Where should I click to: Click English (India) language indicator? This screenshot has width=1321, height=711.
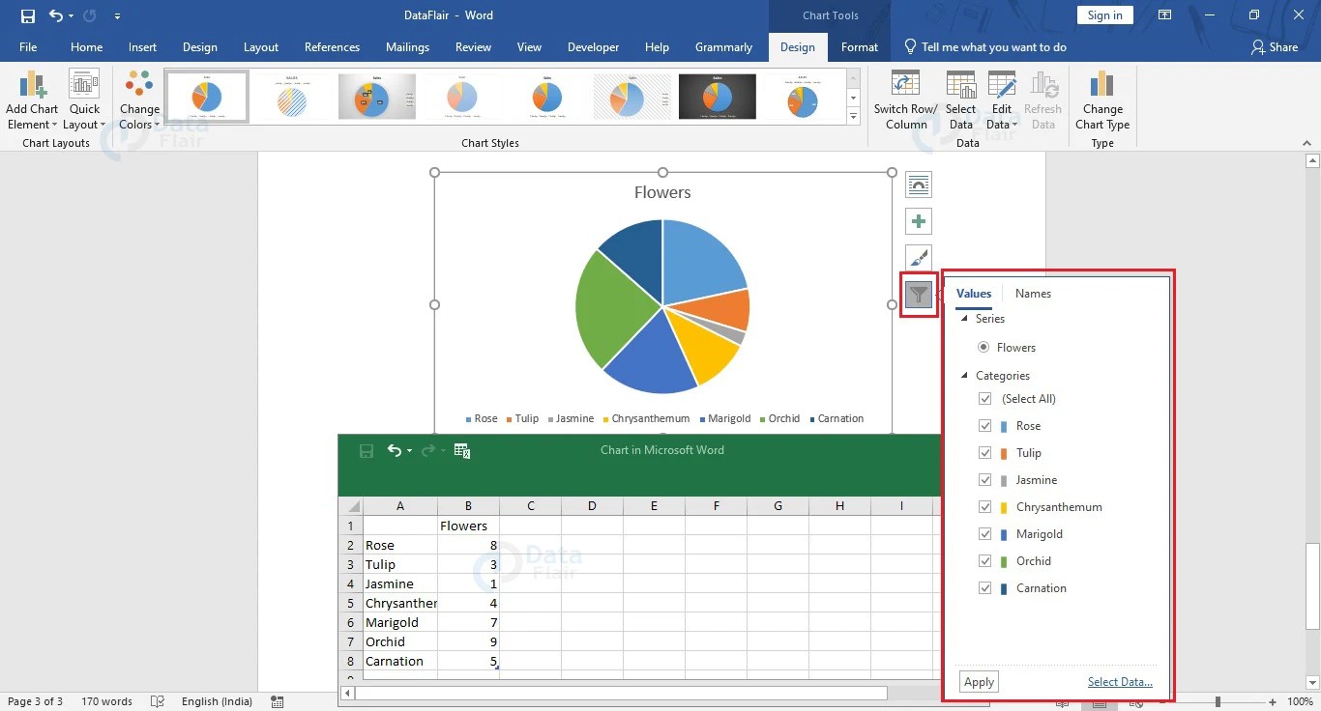point(217,701)
